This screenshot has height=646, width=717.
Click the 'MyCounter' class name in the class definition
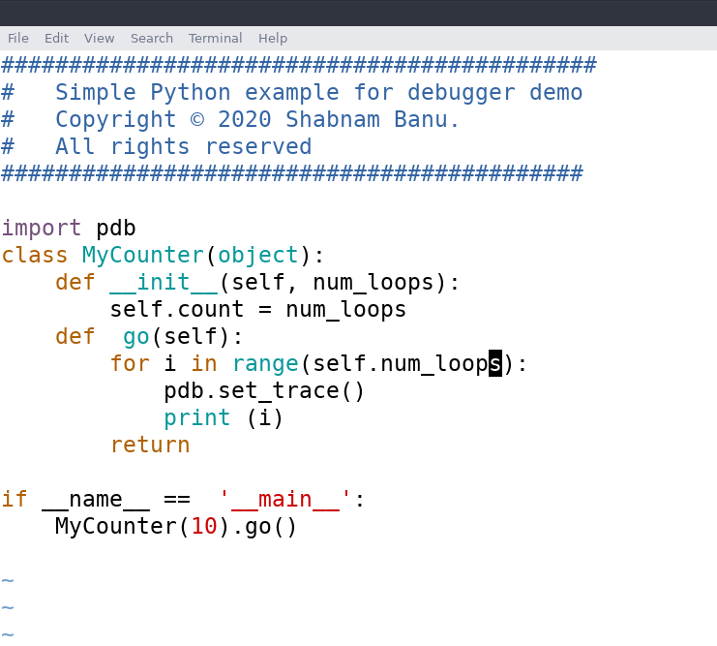coord(142,255)
